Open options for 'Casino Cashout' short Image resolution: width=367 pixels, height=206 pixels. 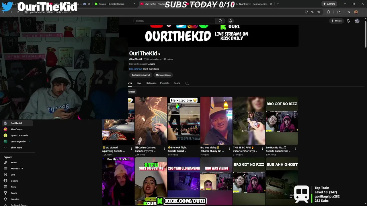[x=164, y=149]
